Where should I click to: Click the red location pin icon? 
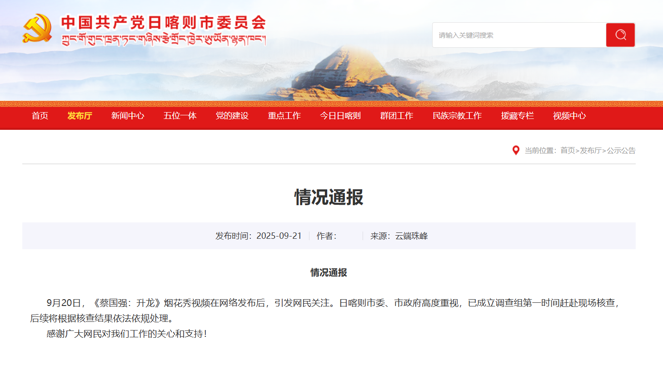(x=516, y=150)
